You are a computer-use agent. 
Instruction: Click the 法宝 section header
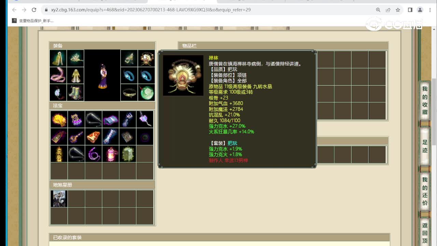pos(102,106)
